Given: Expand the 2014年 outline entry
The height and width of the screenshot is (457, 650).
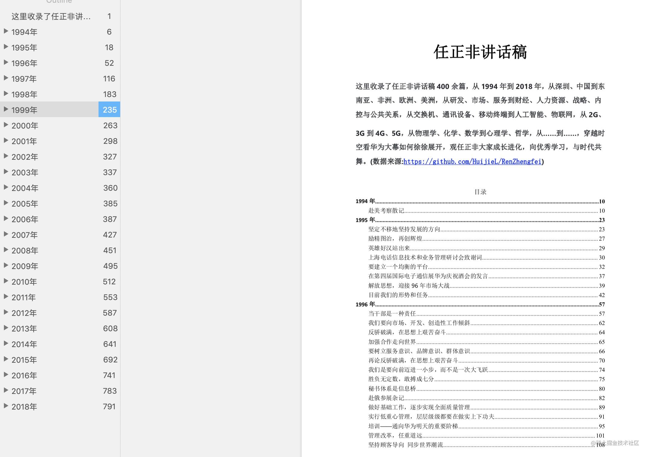Looking at the screenshot, I should click(x=6, y=343).
